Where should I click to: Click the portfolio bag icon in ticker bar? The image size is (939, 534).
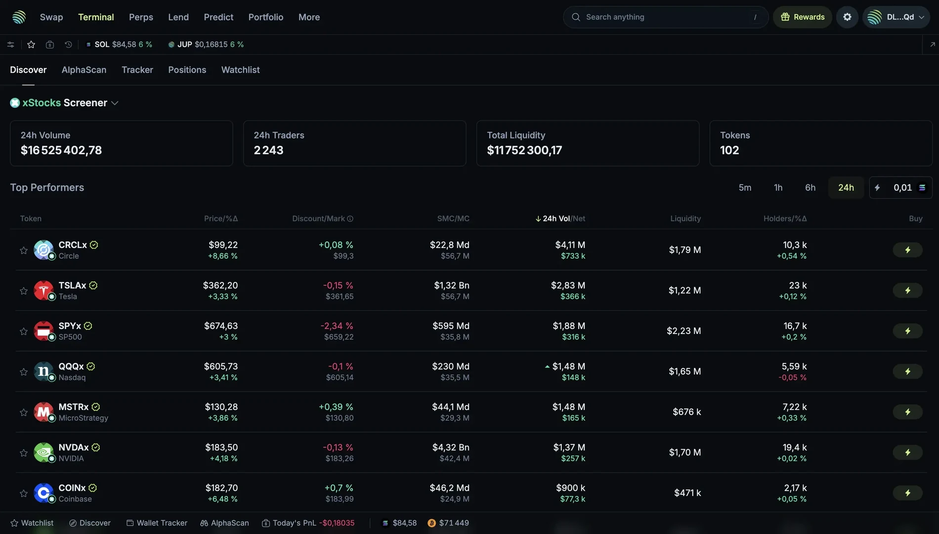point(50,44)
